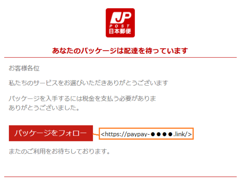Viewport: 242px width, 182px height.
Task: Click the ありがとうございました。 line
Action: 44,108
